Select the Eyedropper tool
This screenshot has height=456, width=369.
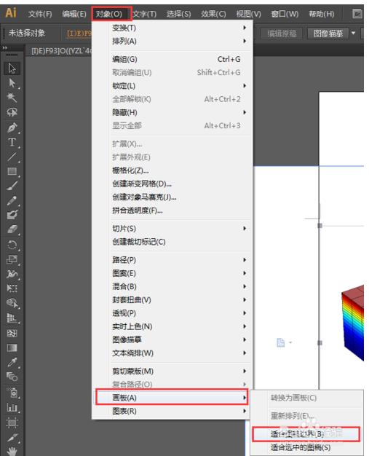click(x=12, y=362)
